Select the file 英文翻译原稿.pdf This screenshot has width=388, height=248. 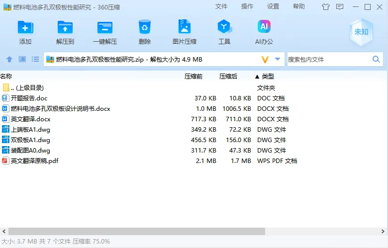[x=35, y=161]
